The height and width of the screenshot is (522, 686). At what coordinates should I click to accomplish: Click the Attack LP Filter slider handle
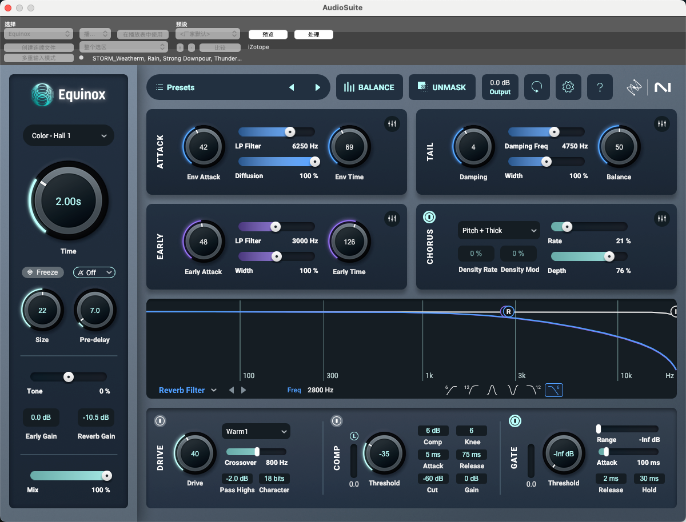[290, 132]
